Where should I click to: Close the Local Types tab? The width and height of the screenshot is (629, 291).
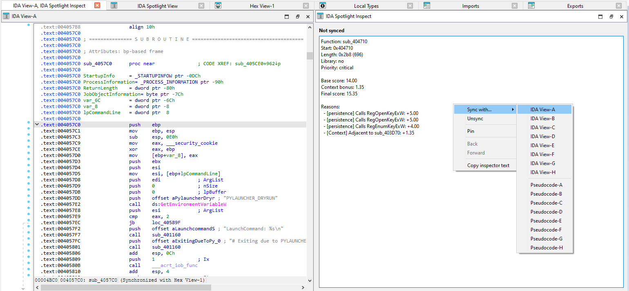[410, 6]
